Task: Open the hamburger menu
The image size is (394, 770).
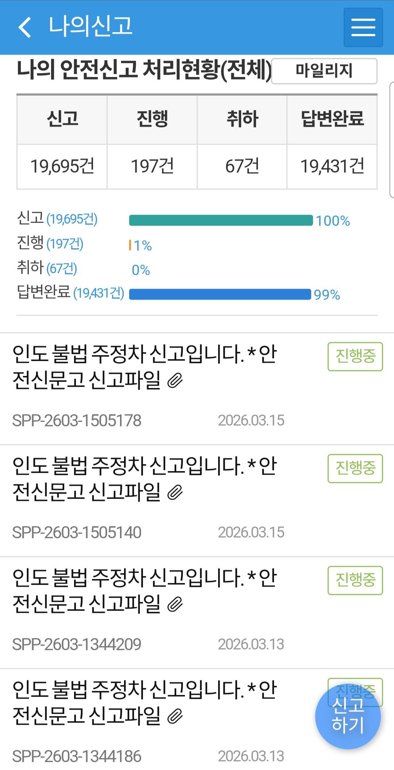Action: click(x=363, y=28)
